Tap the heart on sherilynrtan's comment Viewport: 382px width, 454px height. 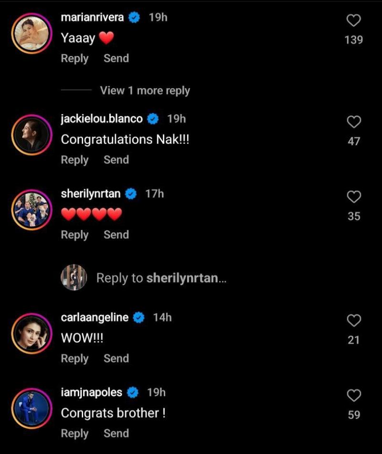353,197
